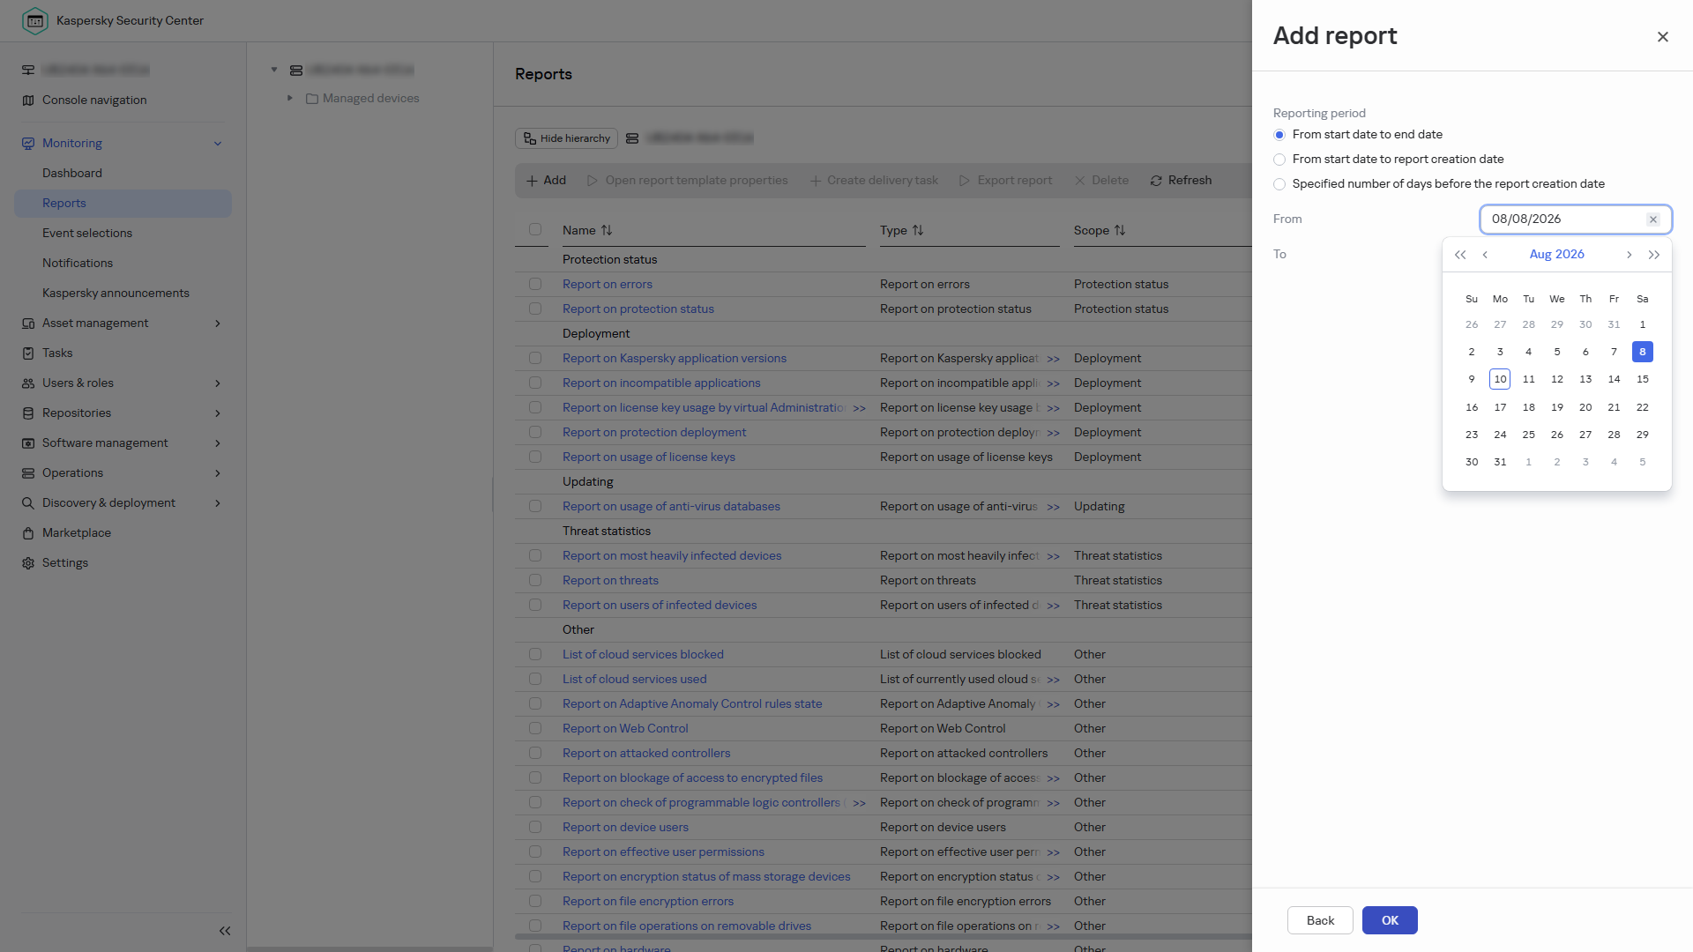Collapse the sidebar with the double-arrow icon
This screenshot has width=1693, height=952.
(225, 931)
